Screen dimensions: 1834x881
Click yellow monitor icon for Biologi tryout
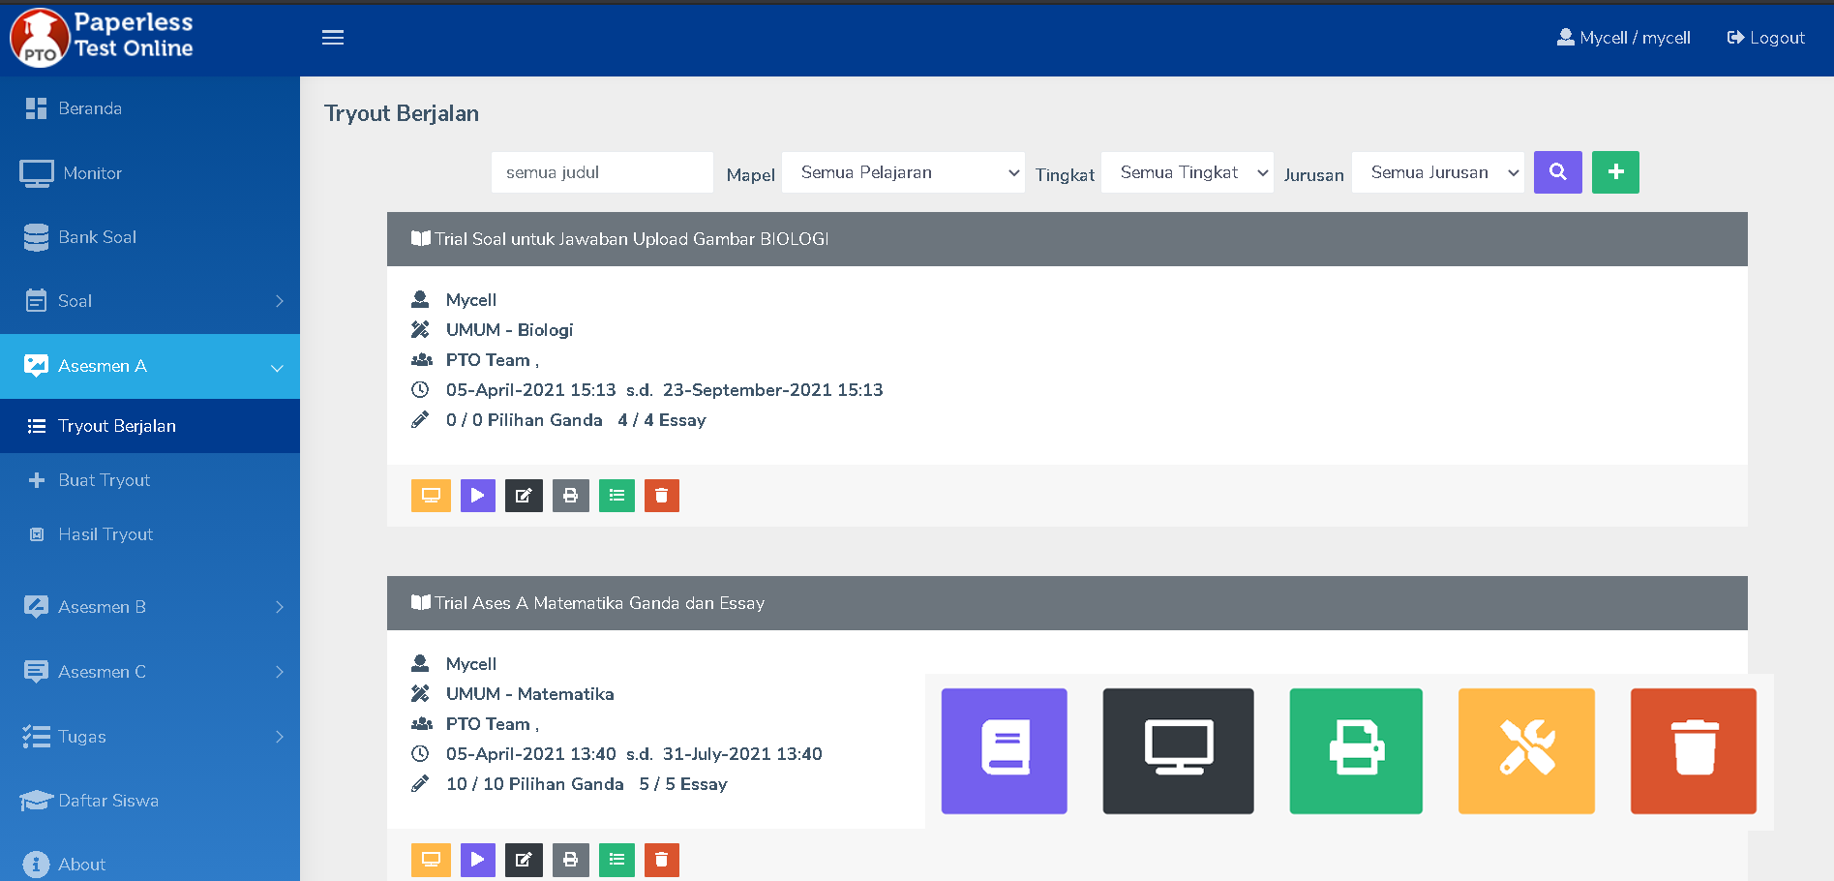431,496
